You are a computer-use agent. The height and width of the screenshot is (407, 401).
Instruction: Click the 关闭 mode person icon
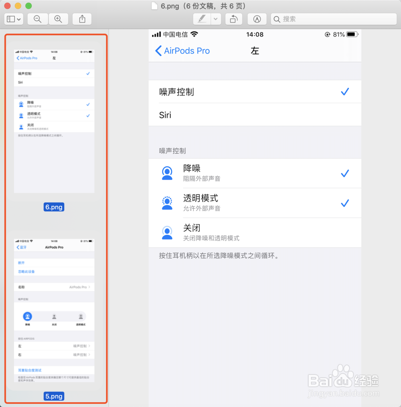pos(167,233)
